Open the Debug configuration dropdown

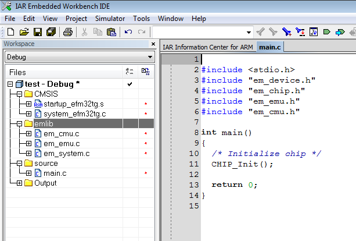(x=150, y=57)
